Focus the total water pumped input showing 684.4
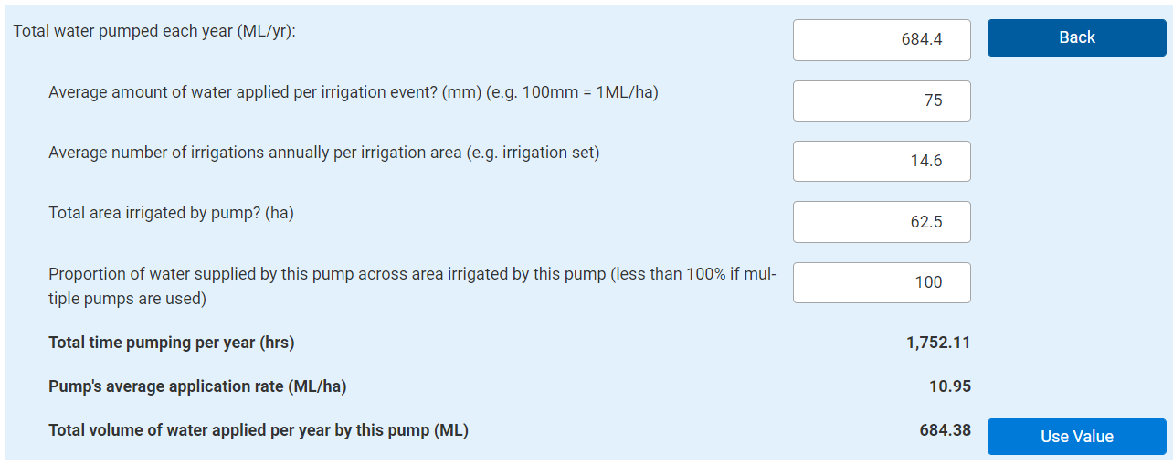1173x465 pixels. [x=882, y=40]
